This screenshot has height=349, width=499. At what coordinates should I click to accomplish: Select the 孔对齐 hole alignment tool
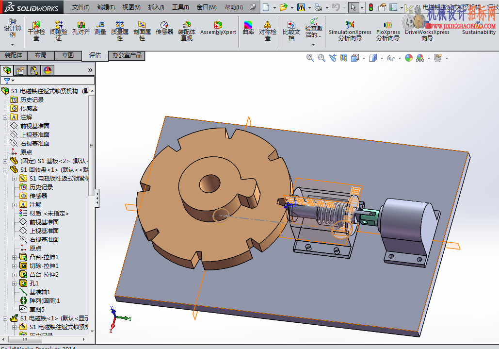pyautogui.click(x=81, y=28)
